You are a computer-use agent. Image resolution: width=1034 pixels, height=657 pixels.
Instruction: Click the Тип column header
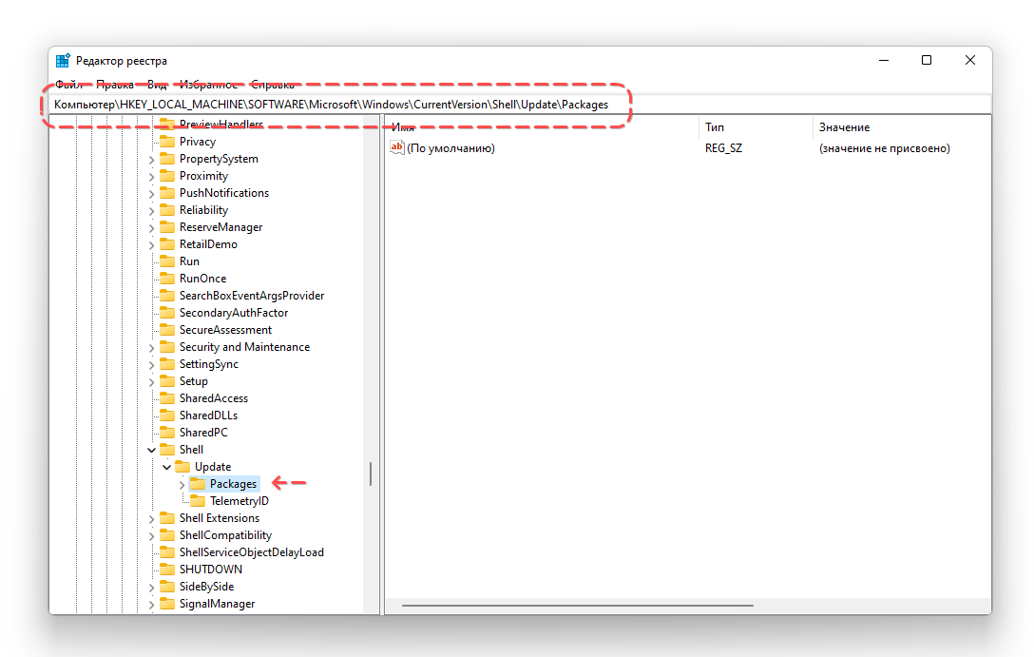tap(756, 127)
